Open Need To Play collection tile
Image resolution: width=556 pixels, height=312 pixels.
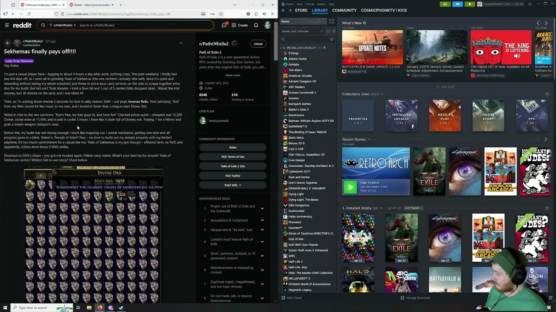445,116
